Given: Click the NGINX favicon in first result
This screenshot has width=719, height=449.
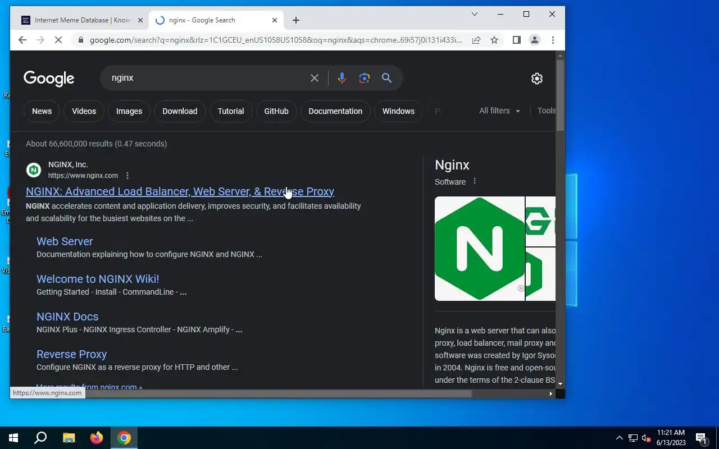Looking at the screenshot, I should (34, 170).
